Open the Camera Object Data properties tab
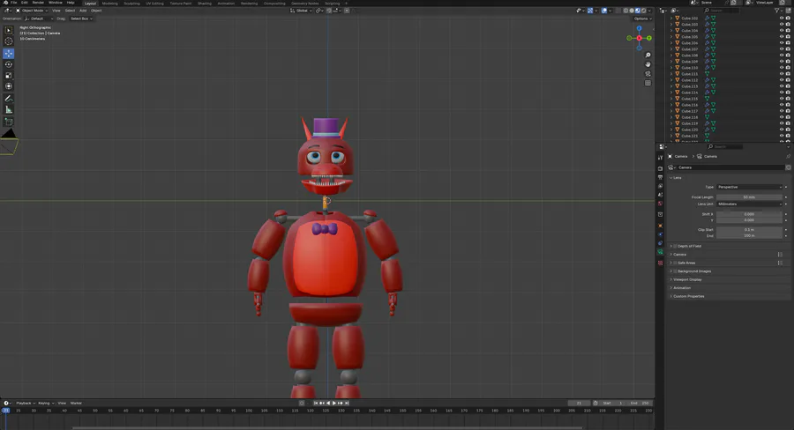The width and height of the screenshot is (794, 430). coord(660,251)
